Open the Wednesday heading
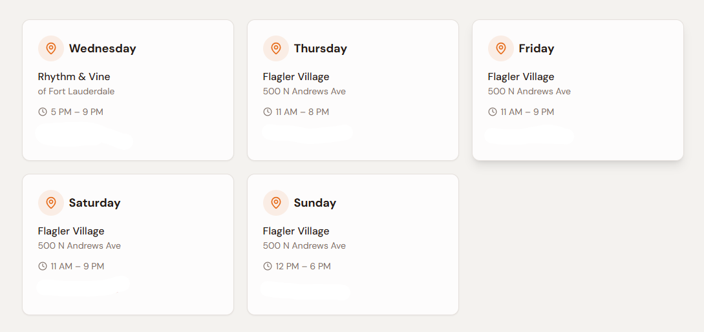This screenshot has width=704, height=332. click(x=102, y=48)
